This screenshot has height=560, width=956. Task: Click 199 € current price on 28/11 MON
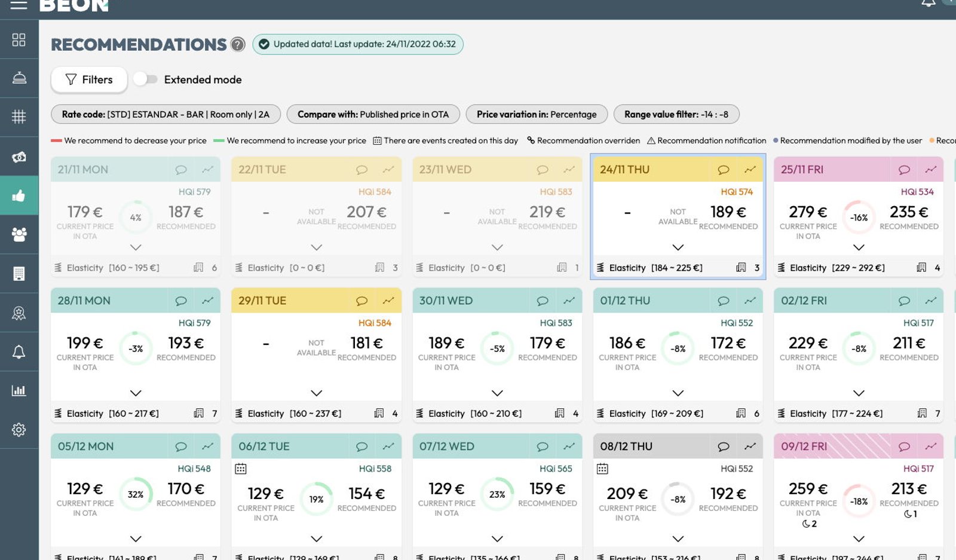(x=85, y=343)
